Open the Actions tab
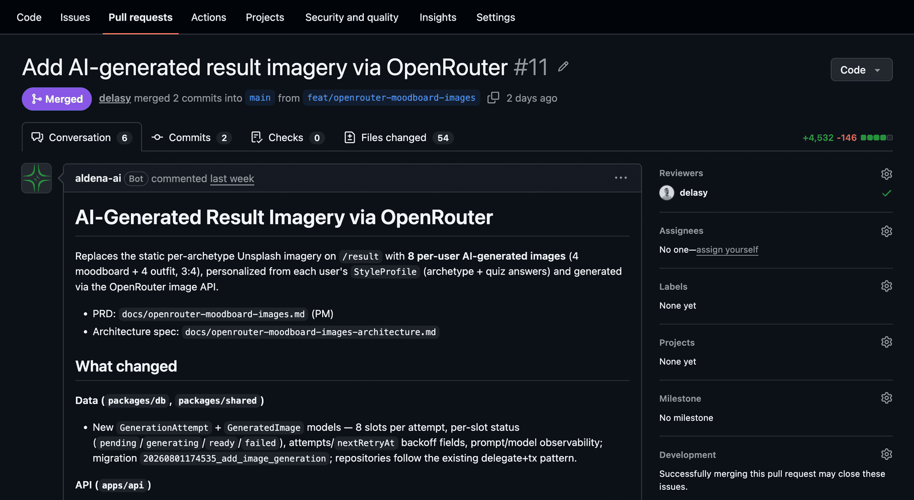 pyautogui.click(x=209, y=17)
